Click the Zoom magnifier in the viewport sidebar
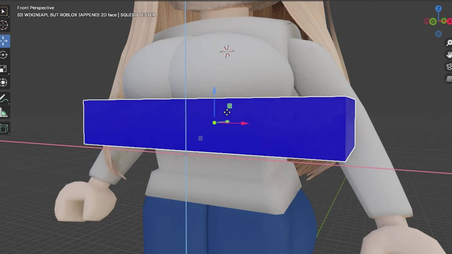 tap(449, 42)
